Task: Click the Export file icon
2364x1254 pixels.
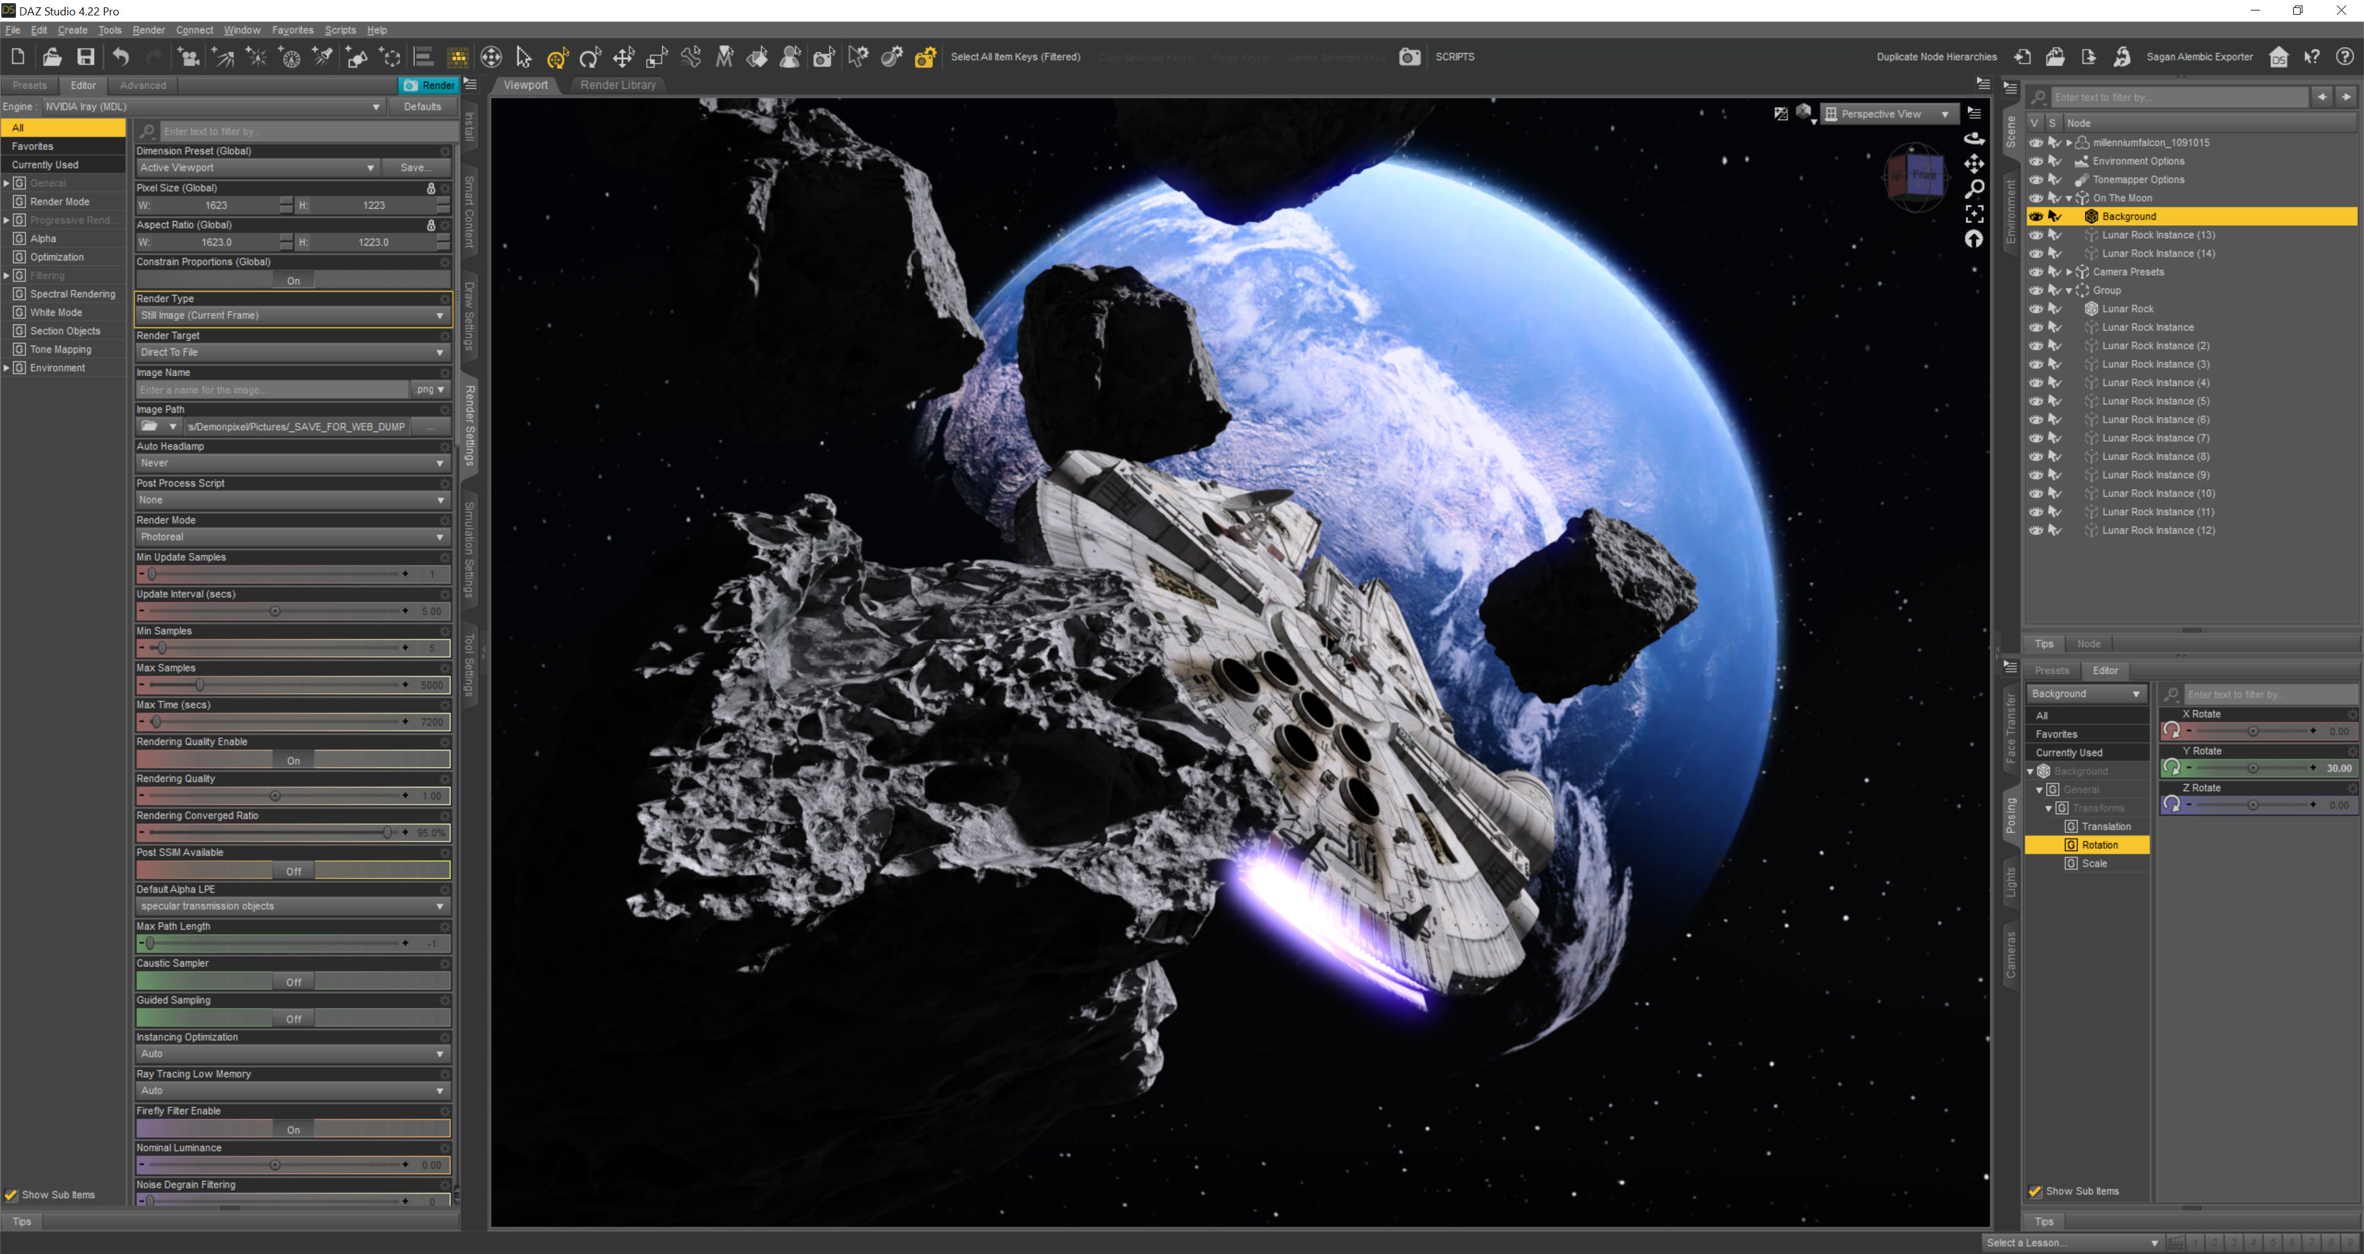Action: tap(2089, 57)
